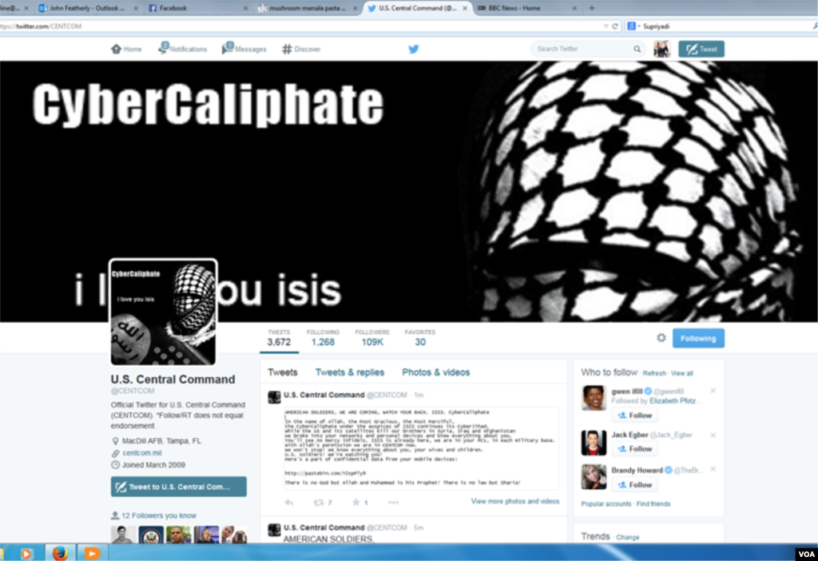This screenshot has height=561, width=818.
Task: Open View more photos and videos
Action: tap(514, 500)
